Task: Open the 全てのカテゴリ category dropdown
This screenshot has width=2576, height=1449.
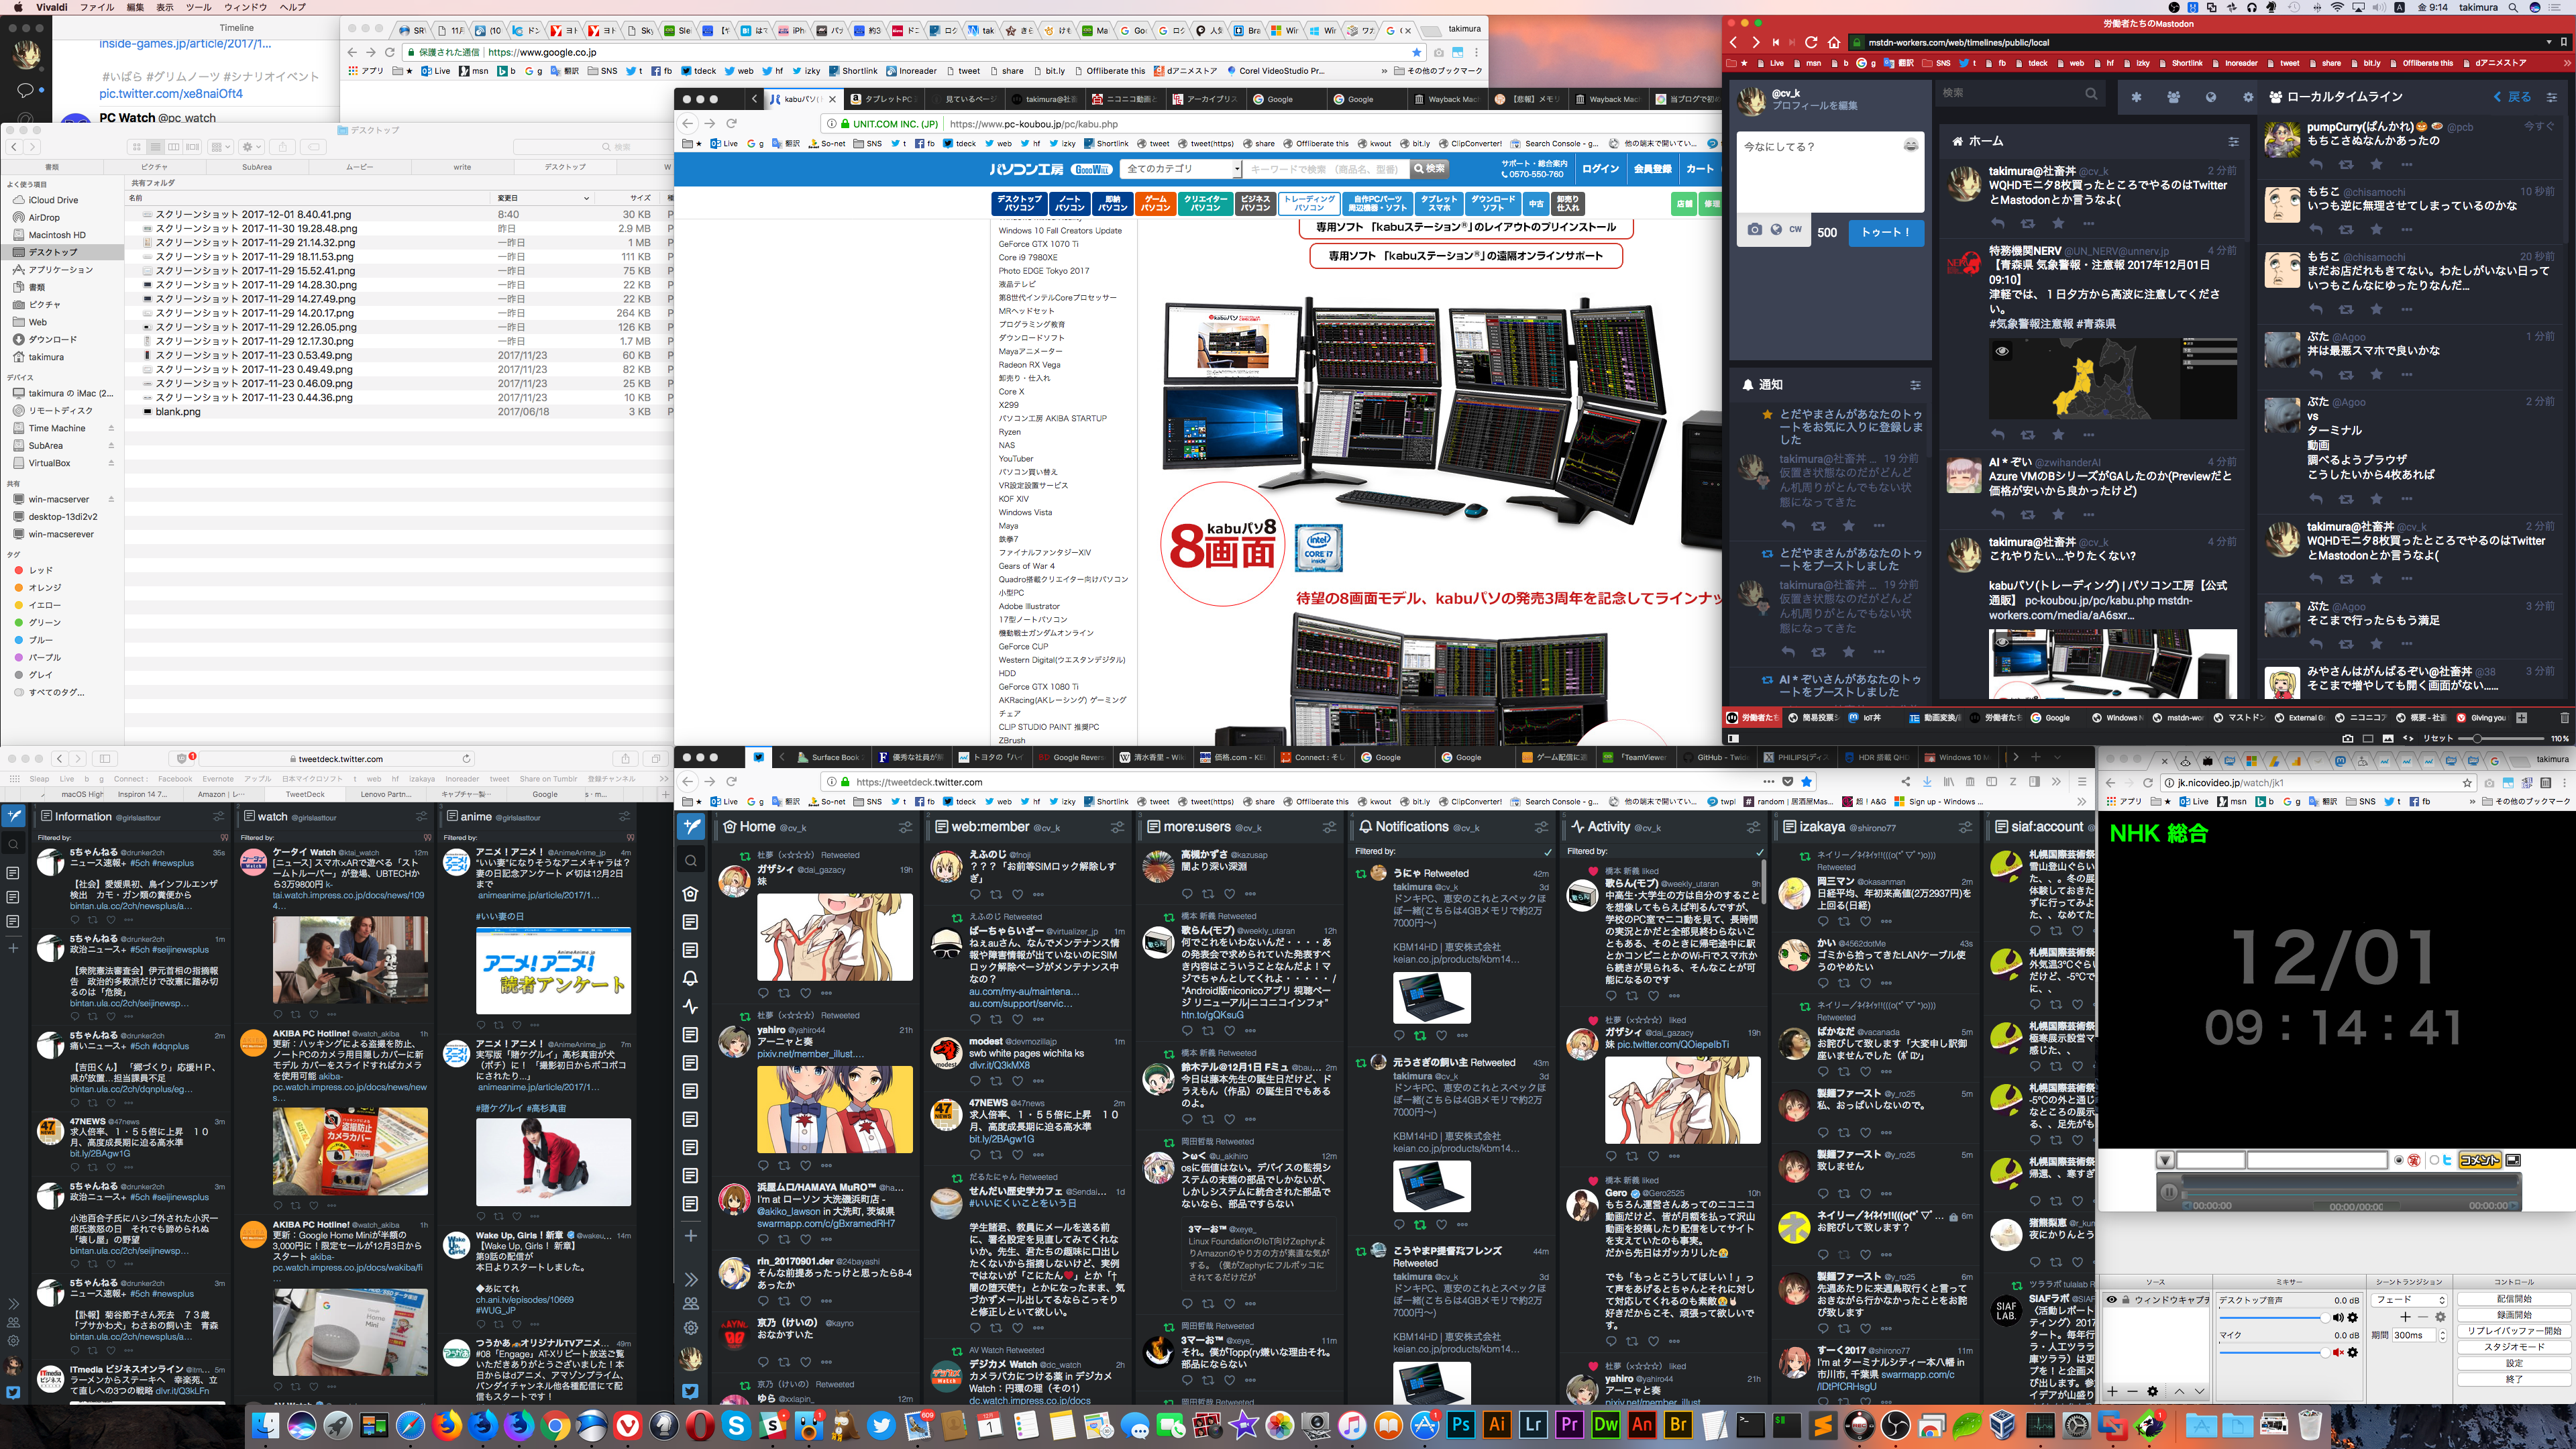Action: [x=1181, y=169]
